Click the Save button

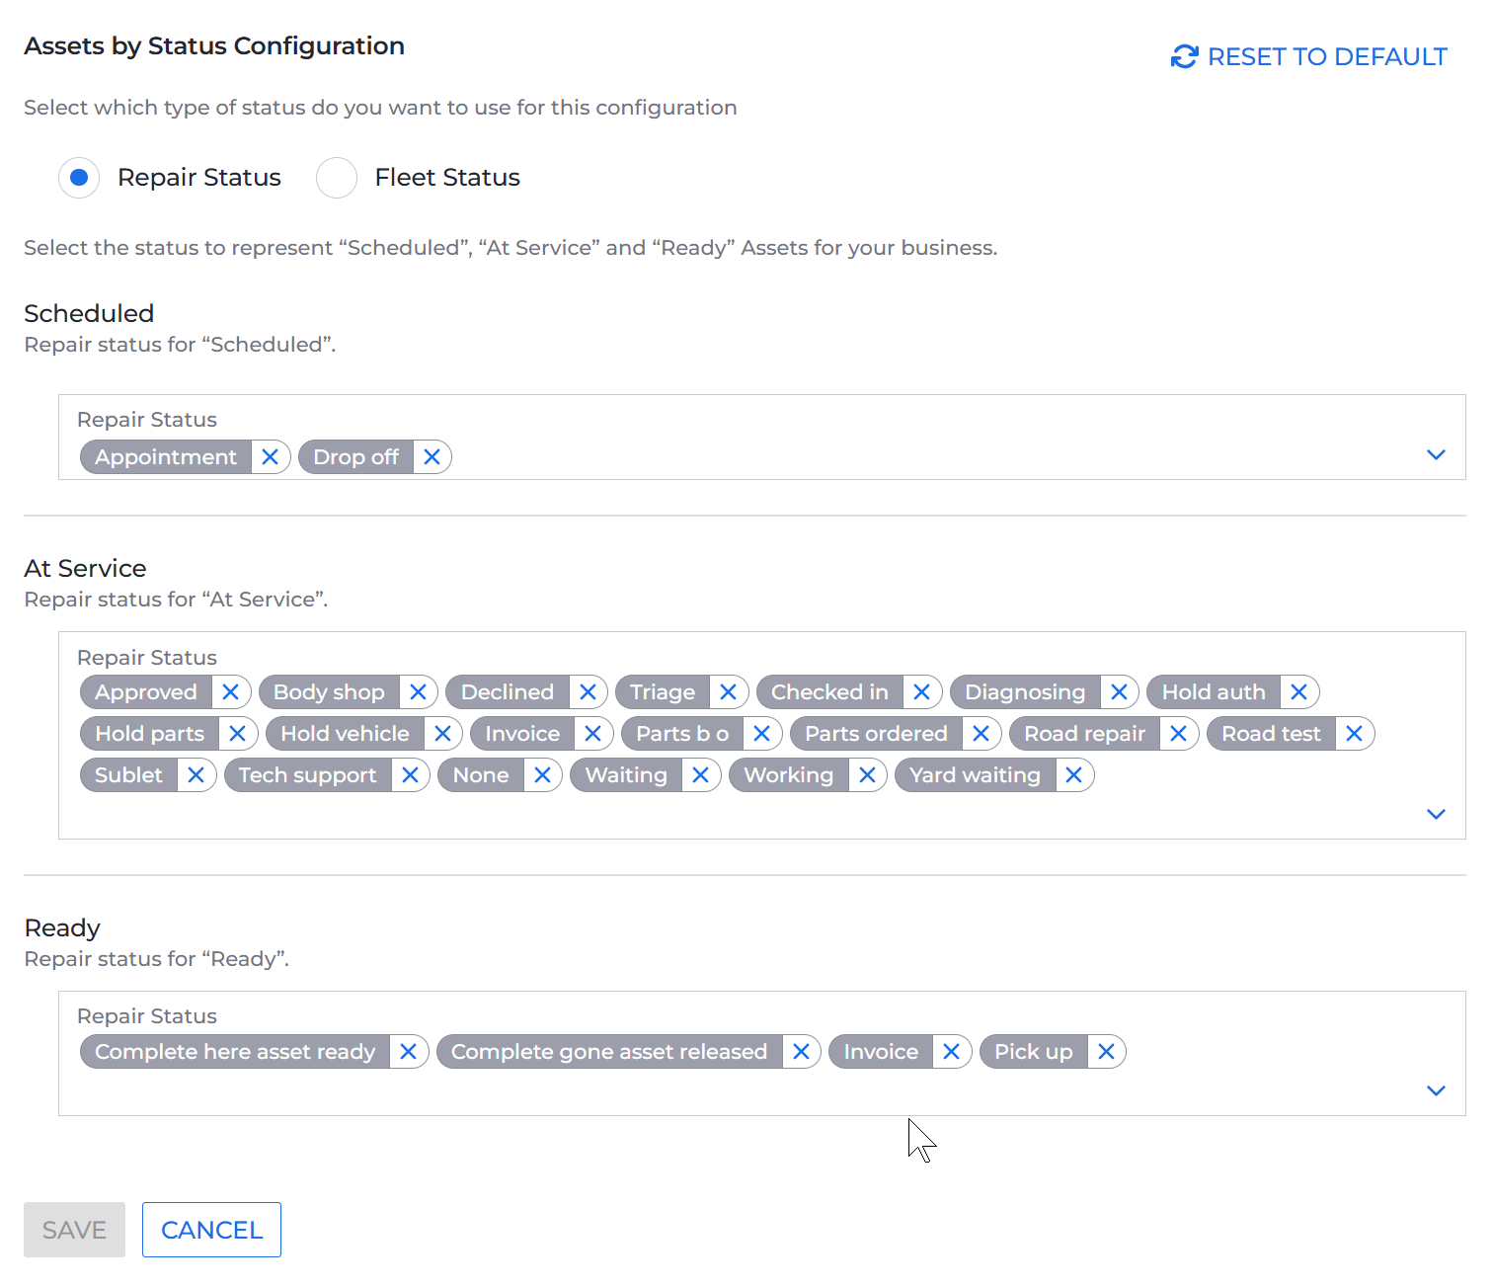point(74,1230)
